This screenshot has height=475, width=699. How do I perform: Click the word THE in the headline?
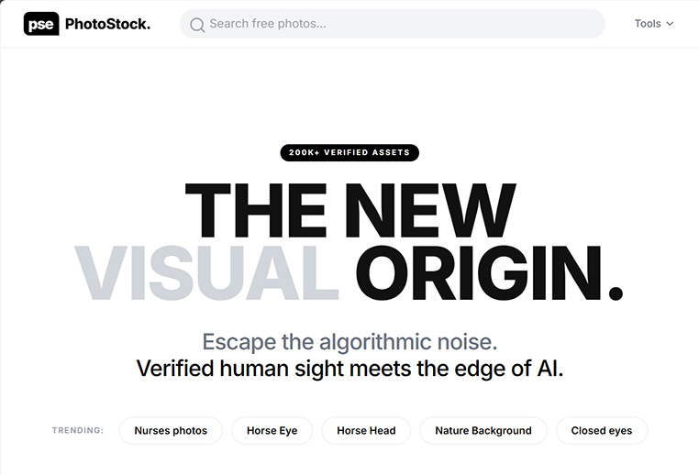[256, 210]
